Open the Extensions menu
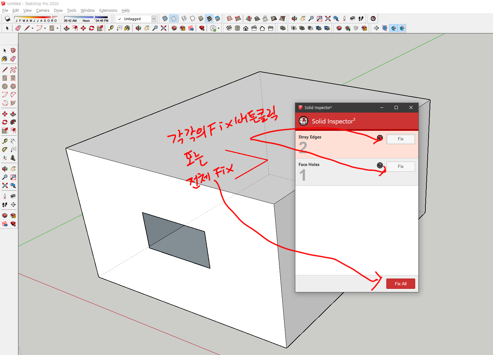The image size is (493, 355). (x=108, y=11)
